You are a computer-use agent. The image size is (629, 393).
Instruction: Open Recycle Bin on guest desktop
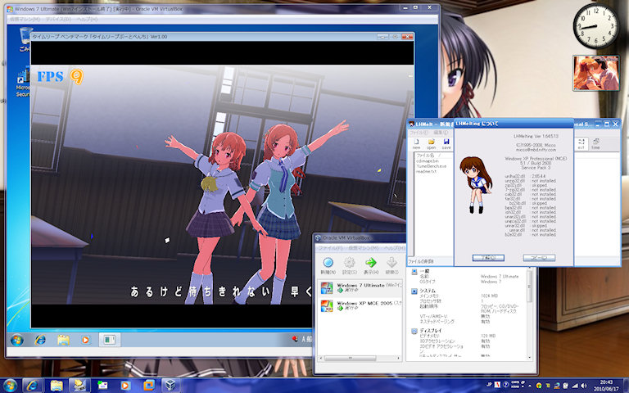[25, 39]
